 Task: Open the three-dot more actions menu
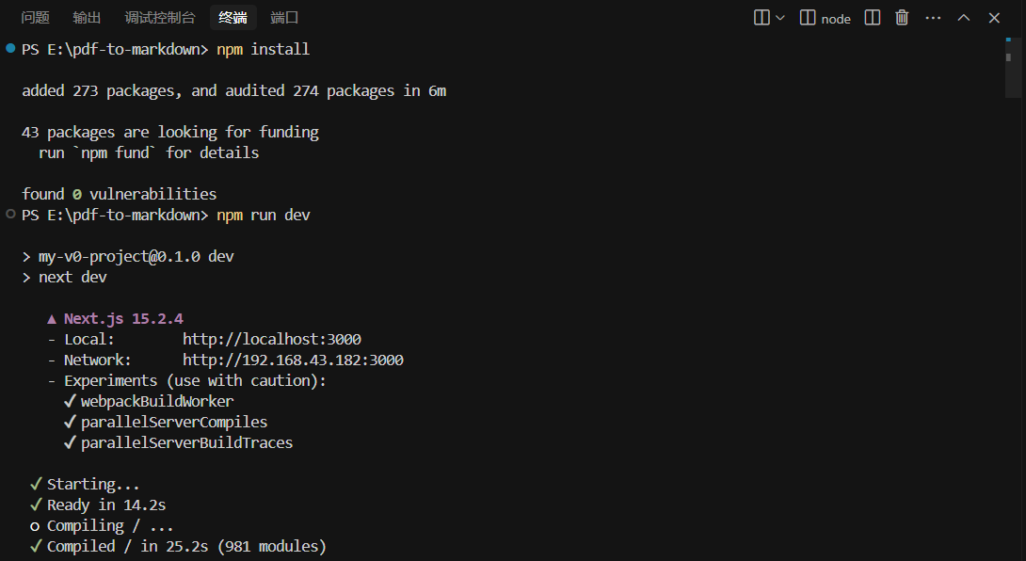coord(933,18)
